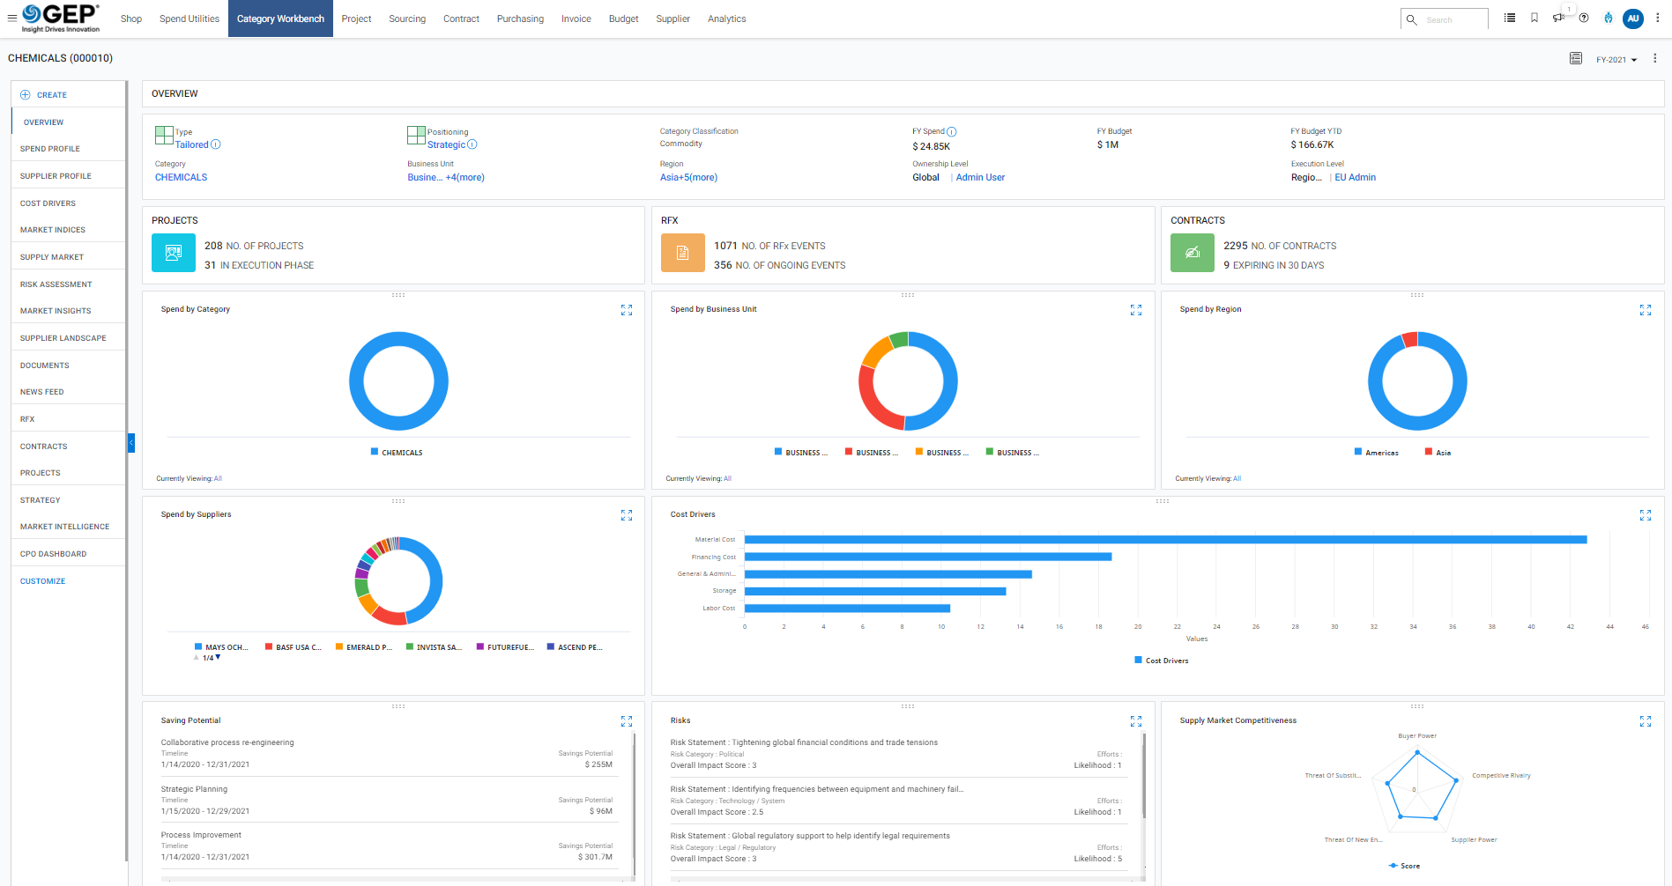Screen dimensions: 1672x886
Task: Open the EU Admin execution level link
Action: (x=1355, y=177)
